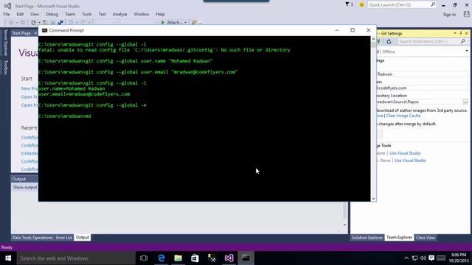
Task: Open the Debug menu
Action: click(52, 14)
